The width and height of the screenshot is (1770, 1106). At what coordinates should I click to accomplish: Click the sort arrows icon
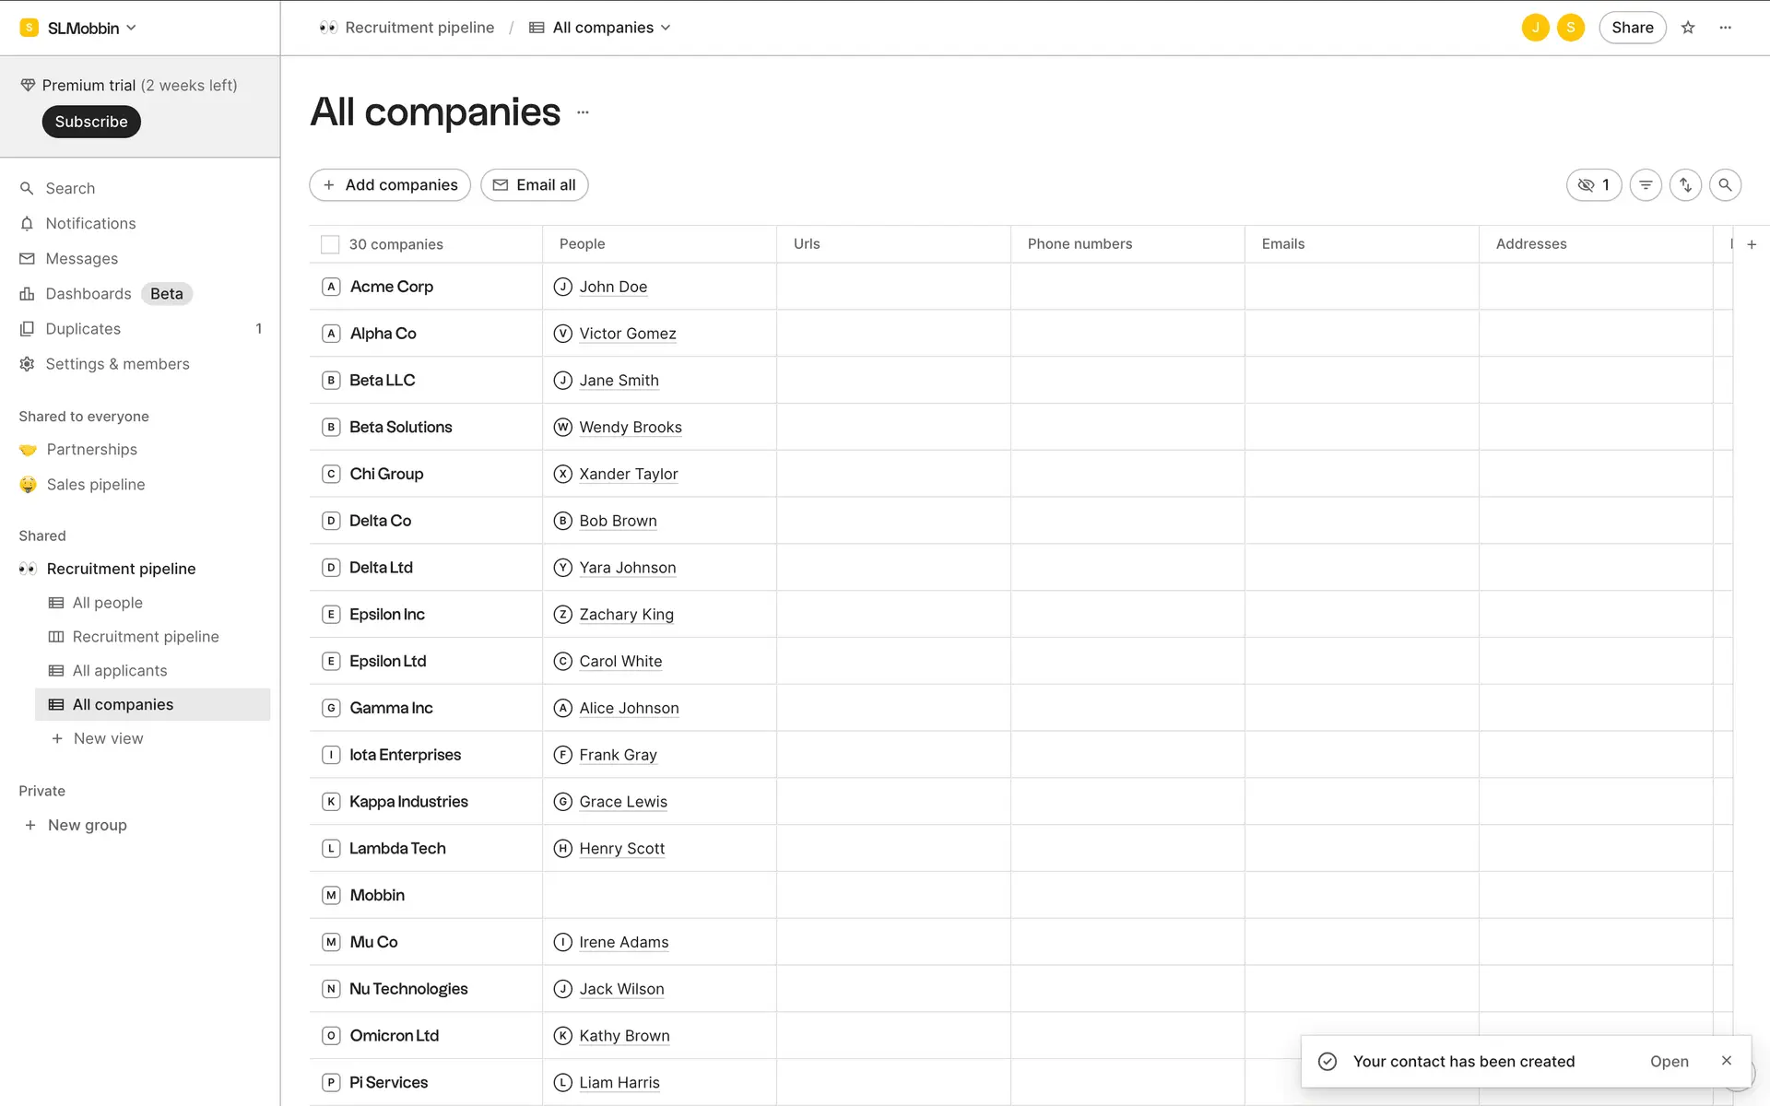pyautogui.click(x=1685, y=185)
